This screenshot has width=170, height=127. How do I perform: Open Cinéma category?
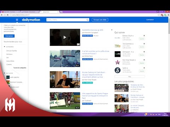pyautogui.click(x=9, y=65)
